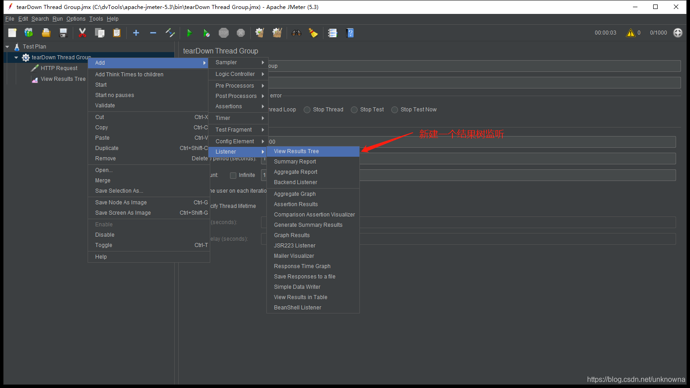Click the Shutdown test toolbar icon
This screenshot has height=388, width=690.
pos(241,33)
